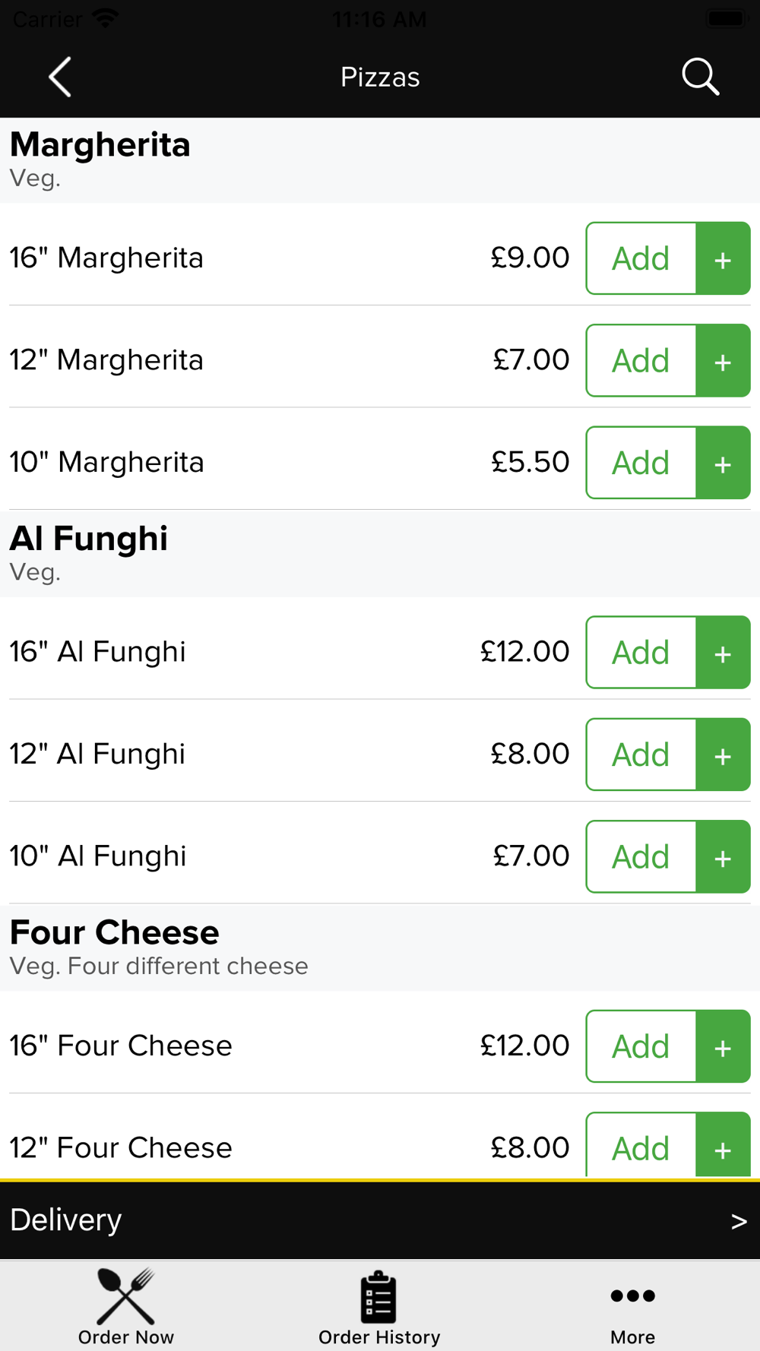760x1351 pixels.
Task: Add 16" Al Funghi to order
Action: point(641,653)
